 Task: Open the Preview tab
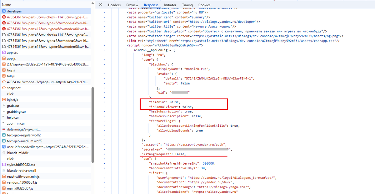132,5
